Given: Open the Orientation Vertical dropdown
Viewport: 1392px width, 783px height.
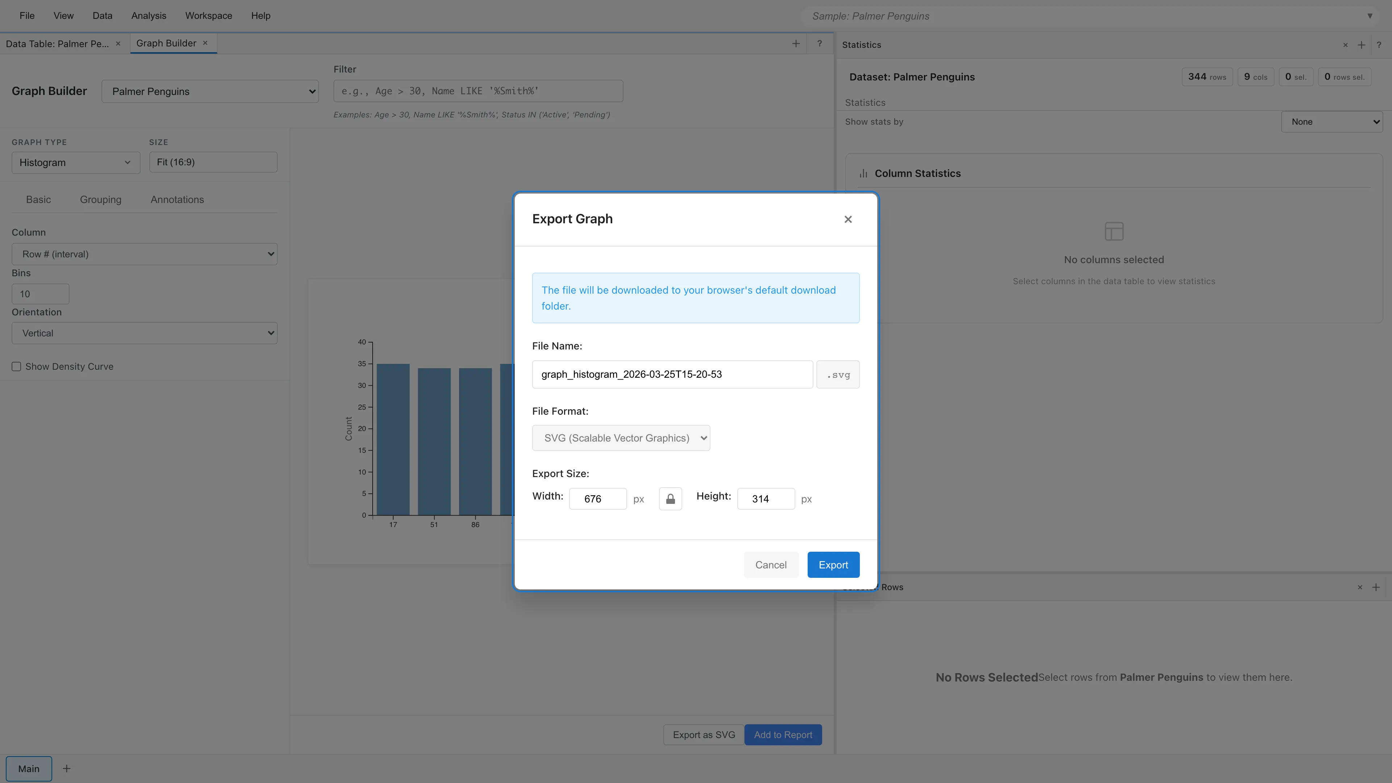Looking at the screenshot, I should click(144, 333).
